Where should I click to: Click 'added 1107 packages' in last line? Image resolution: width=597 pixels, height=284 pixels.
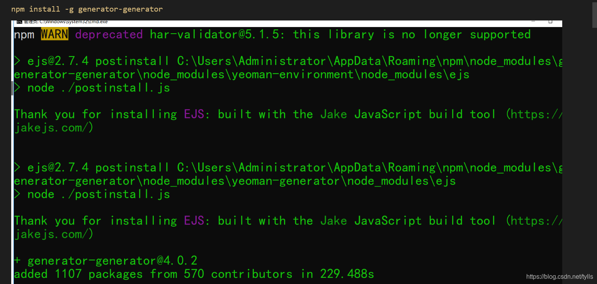point(78,274)
